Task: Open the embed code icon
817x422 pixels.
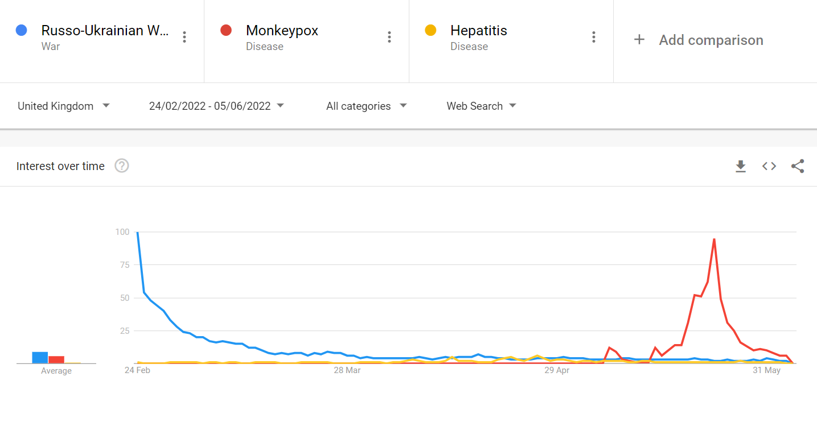Action: [769, 166]
